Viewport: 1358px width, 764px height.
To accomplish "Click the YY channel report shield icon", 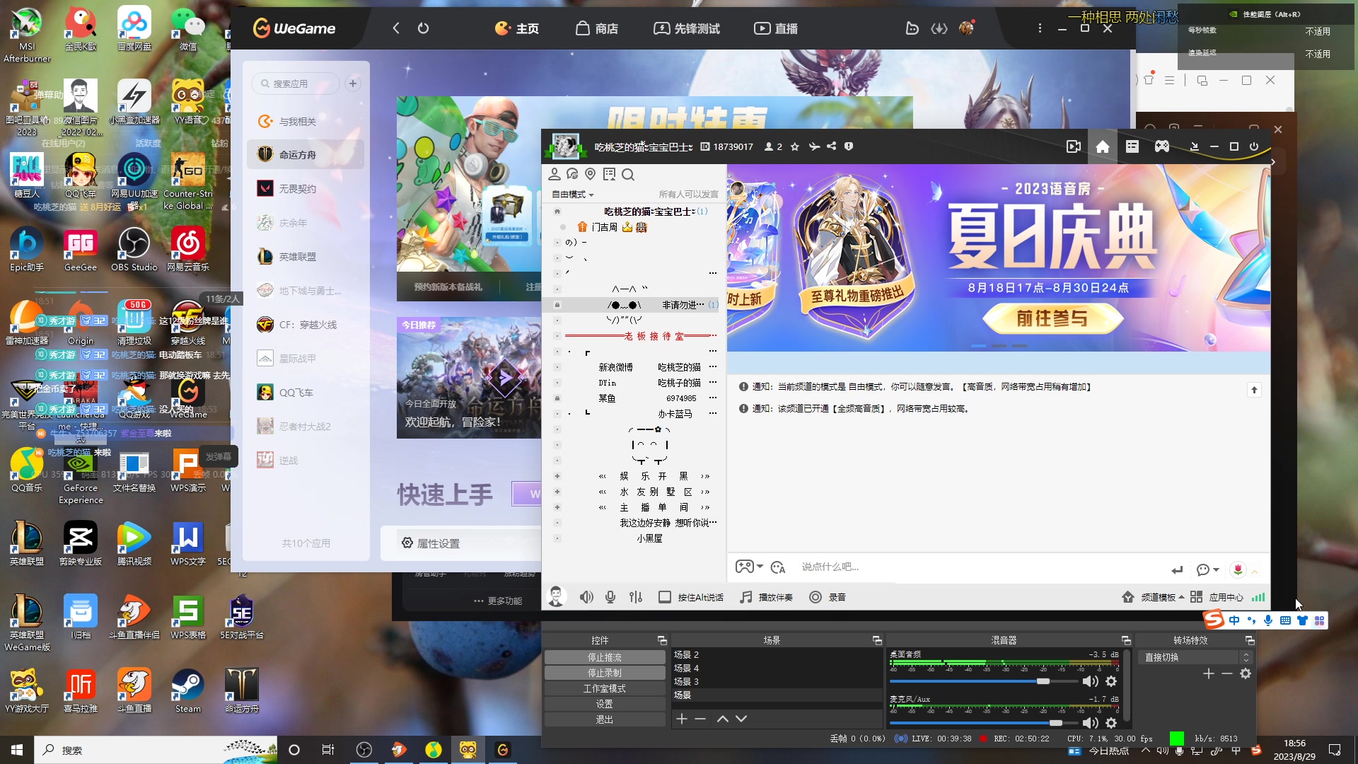I will click(x=849, y=146).
